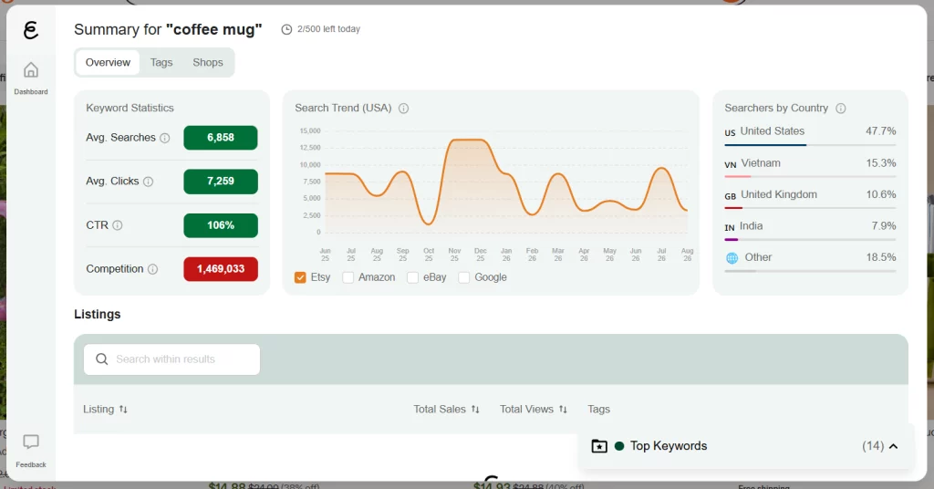Collapse the Top Keywords panel chevron
This screenshot has width=934, height=489.
click(x=894, y=446)
